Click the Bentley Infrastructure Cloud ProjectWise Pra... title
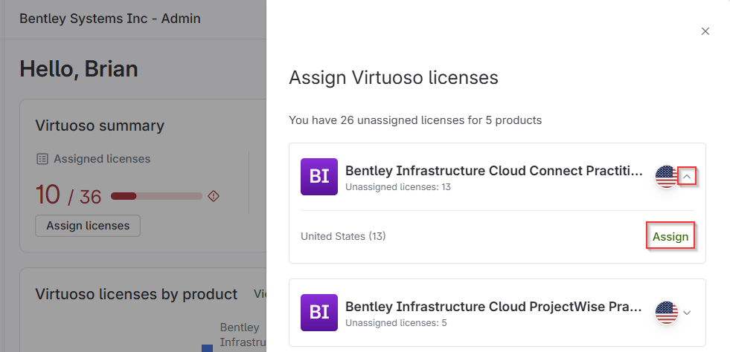The image size is (730, 352). point(493,307)
